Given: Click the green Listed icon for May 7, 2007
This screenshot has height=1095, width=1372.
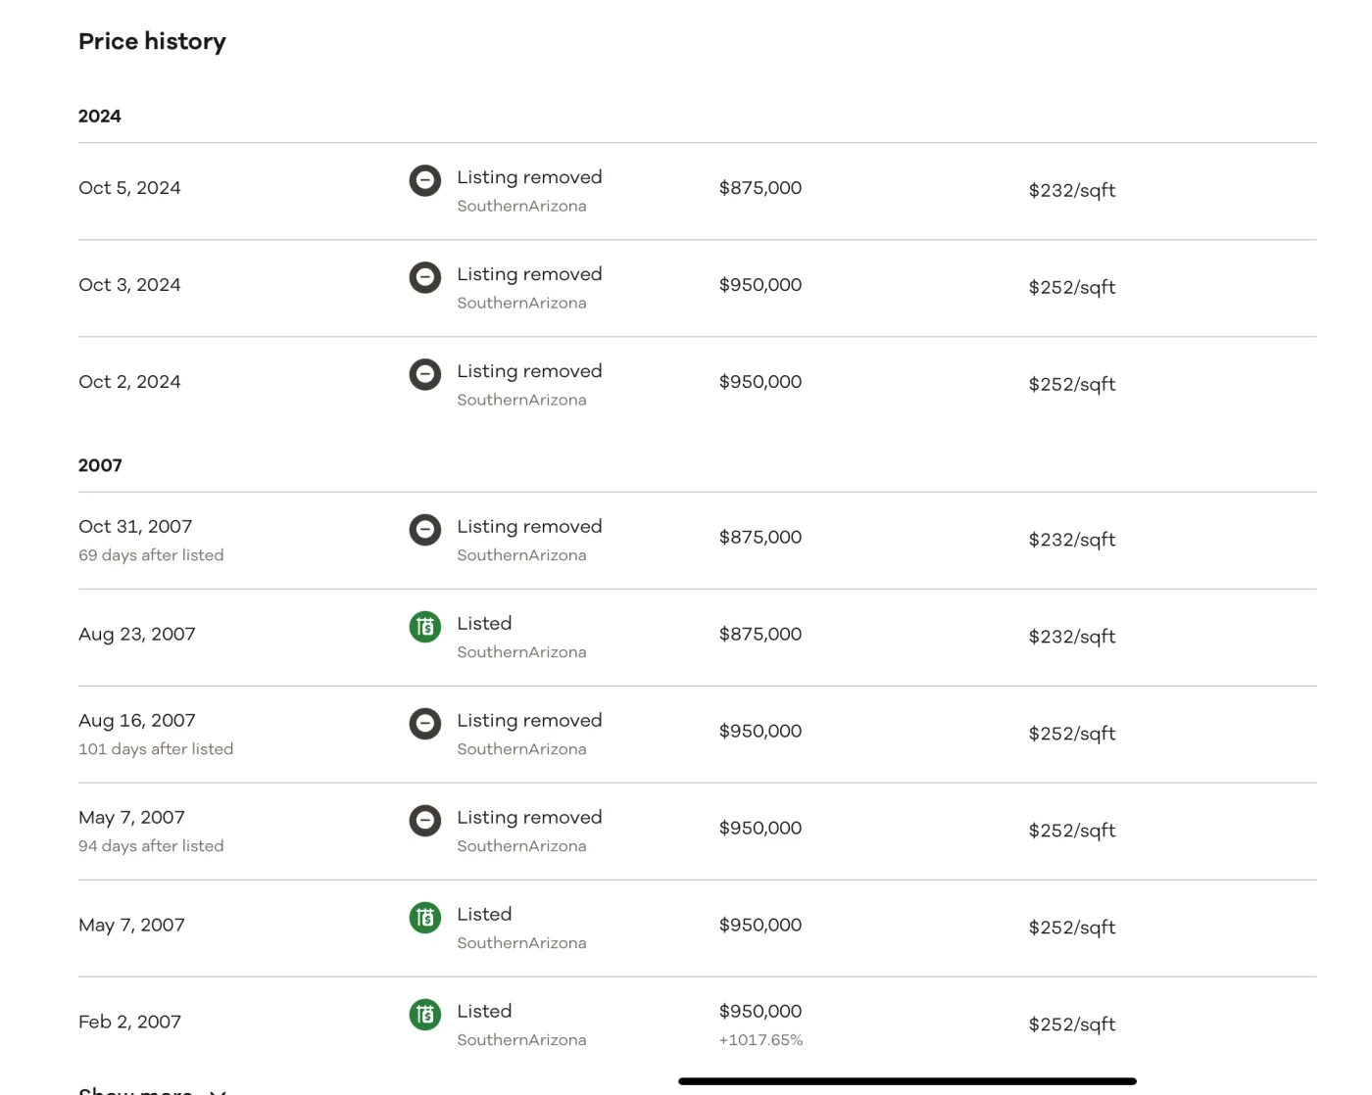Looking at the screenshot, I should click(x=424, y=918).
